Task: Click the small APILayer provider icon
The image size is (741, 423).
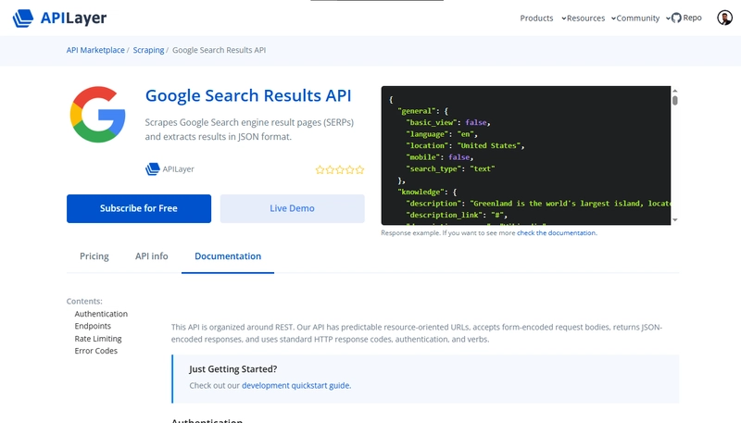Action: tap(152, 169)
